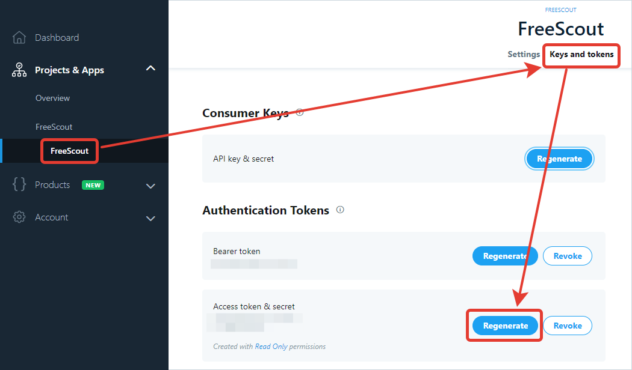Screen dimensions: 632x370
Task: Collapse the Projects & Apps section
Action: coord(150,68)
